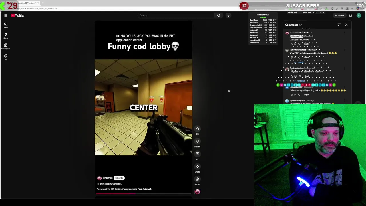This screenshot has width=366, height=206.
Task: Open the YouTube hamburger guide menu
Action: pyautogui.click(x=5, y=15)
